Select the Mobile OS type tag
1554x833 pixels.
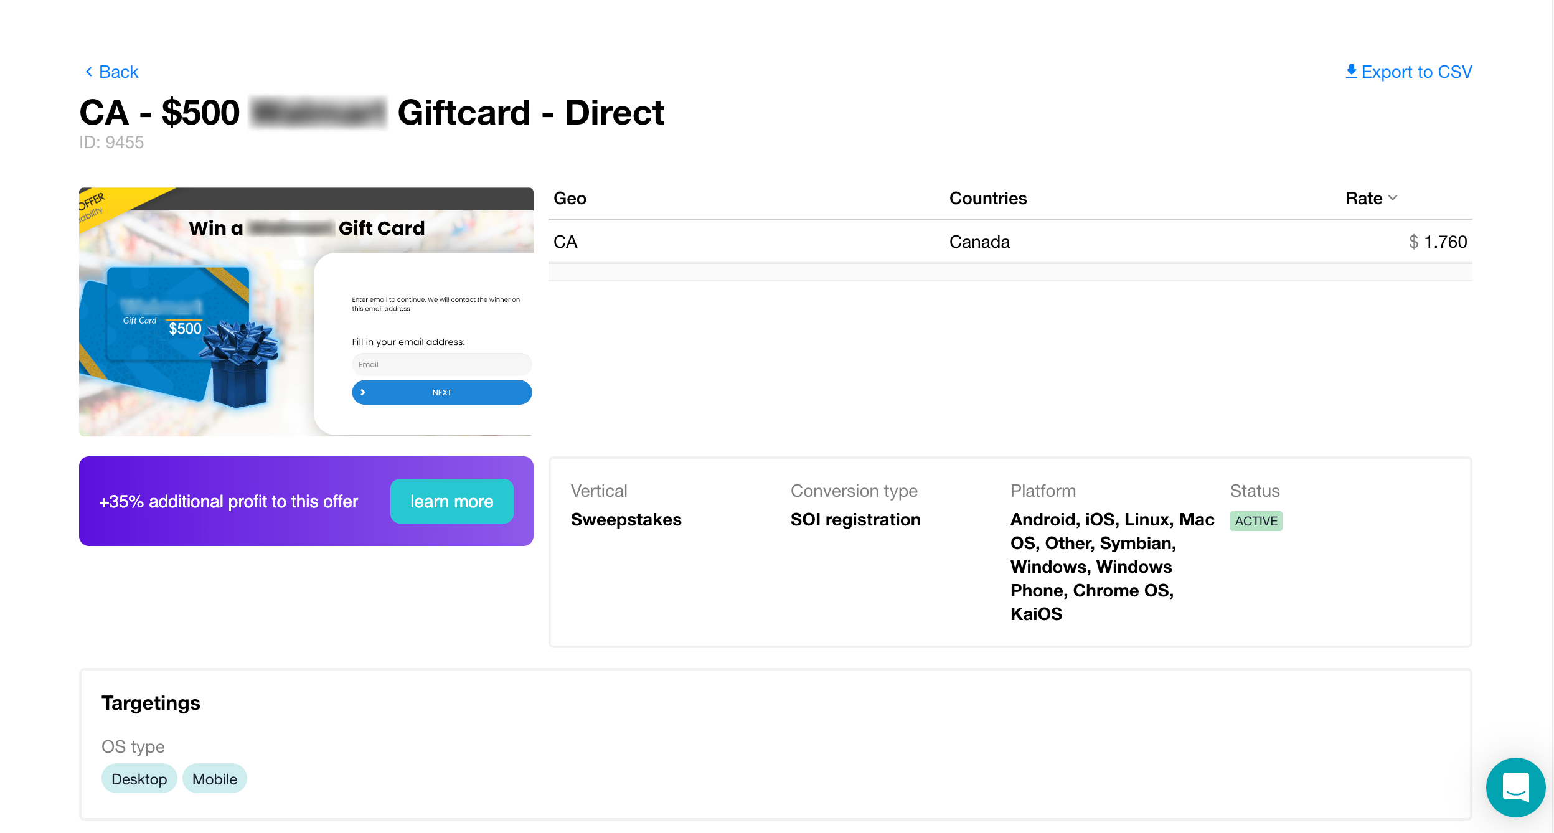point(214,779)
